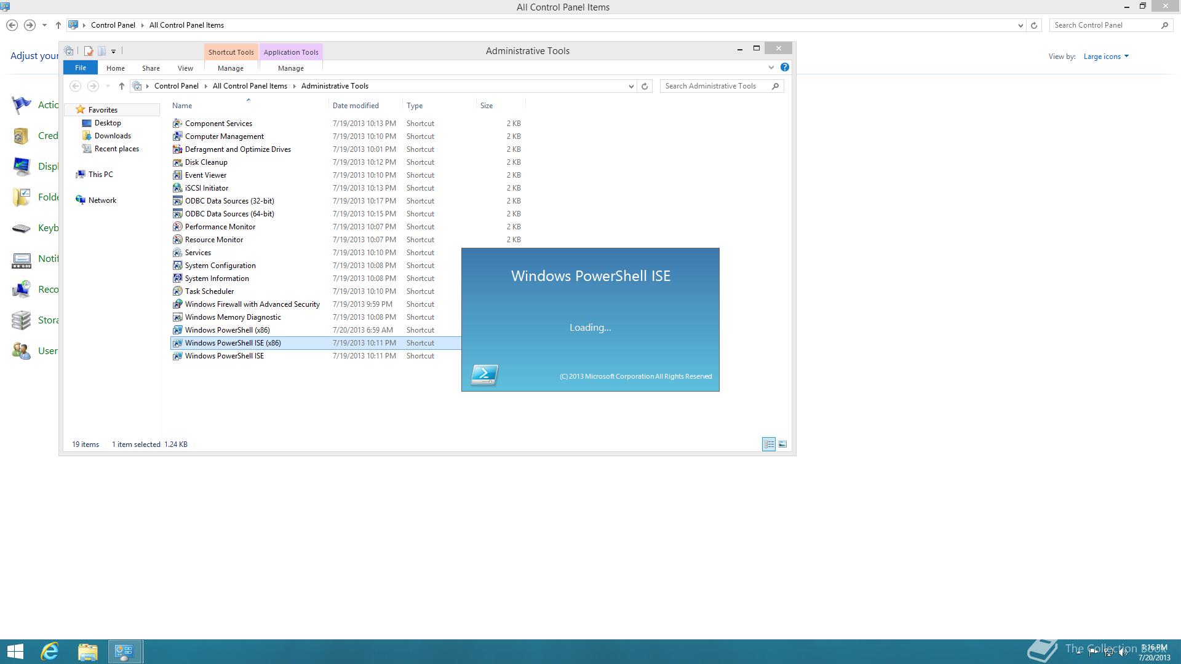1181x664 pixels.
Task: Select the Resource Monitor shortcut icon
Action: [x=178, y=240]
